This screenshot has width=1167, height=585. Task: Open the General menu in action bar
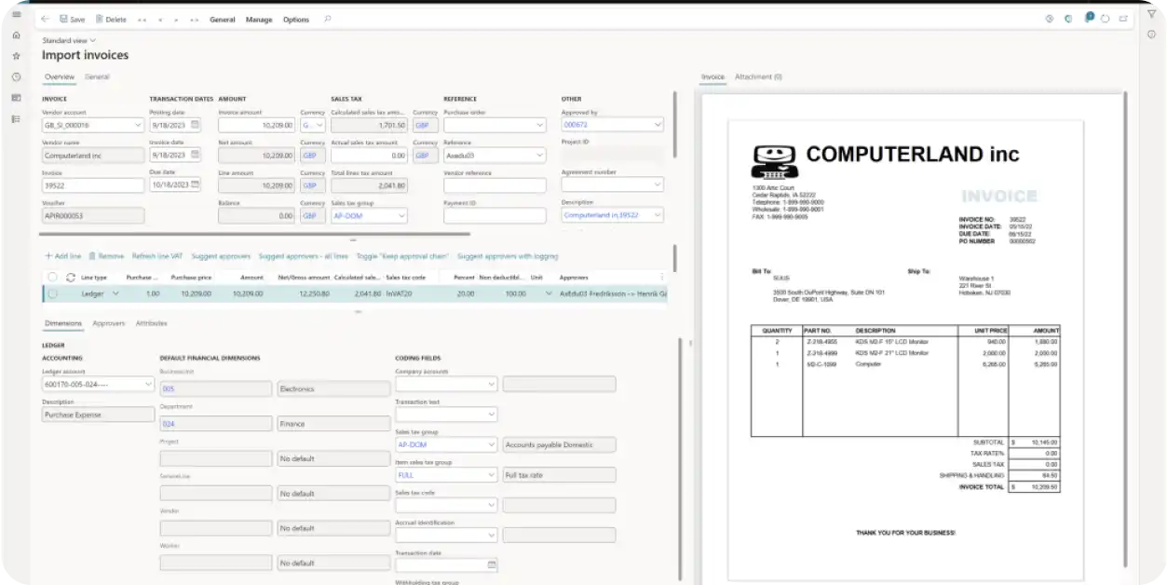[x=223, y=19]
